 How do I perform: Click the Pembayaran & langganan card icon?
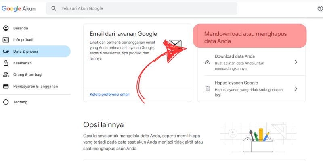pos(6,86)
